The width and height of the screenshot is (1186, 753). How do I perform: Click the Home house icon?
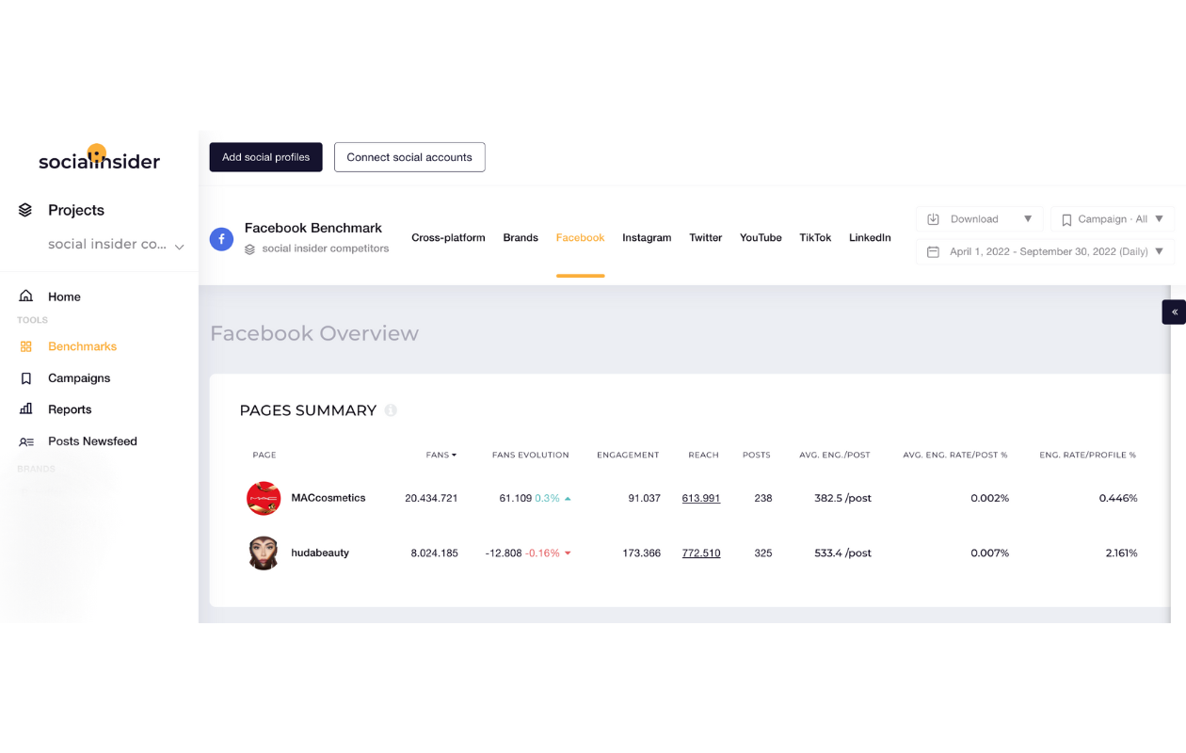pos(26,296)
